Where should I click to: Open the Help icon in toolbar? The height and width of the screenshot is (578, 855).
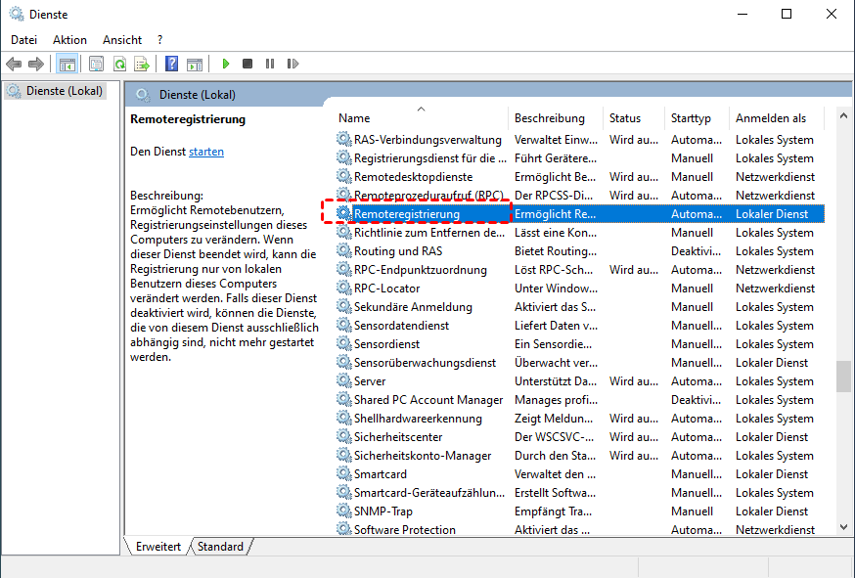coord(171,64)
